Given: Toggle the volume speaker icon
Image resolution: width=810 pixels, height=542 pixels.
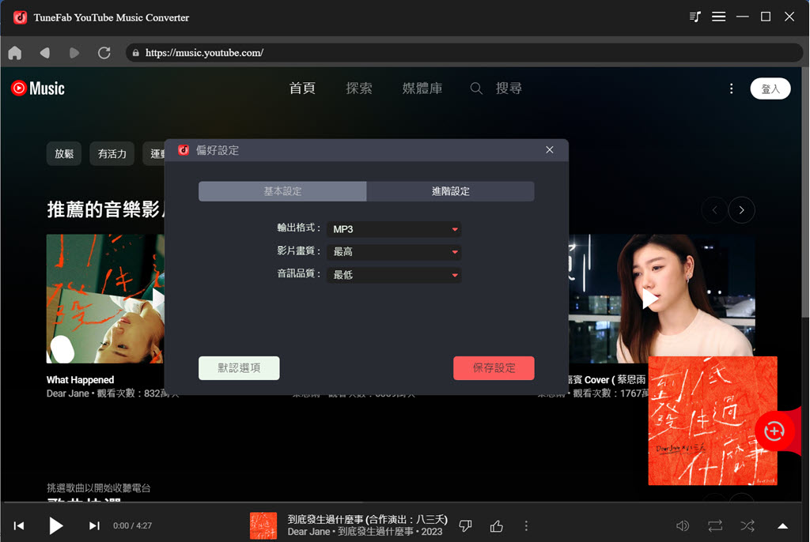Looking at the screenshot, I should pyautogui.click(x=683, y=525).
